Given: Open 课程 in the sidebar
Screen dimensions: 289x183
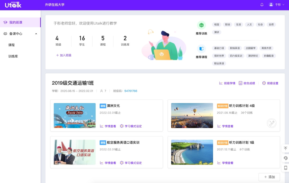Looking at the screenshot, I should click(12, 45).
